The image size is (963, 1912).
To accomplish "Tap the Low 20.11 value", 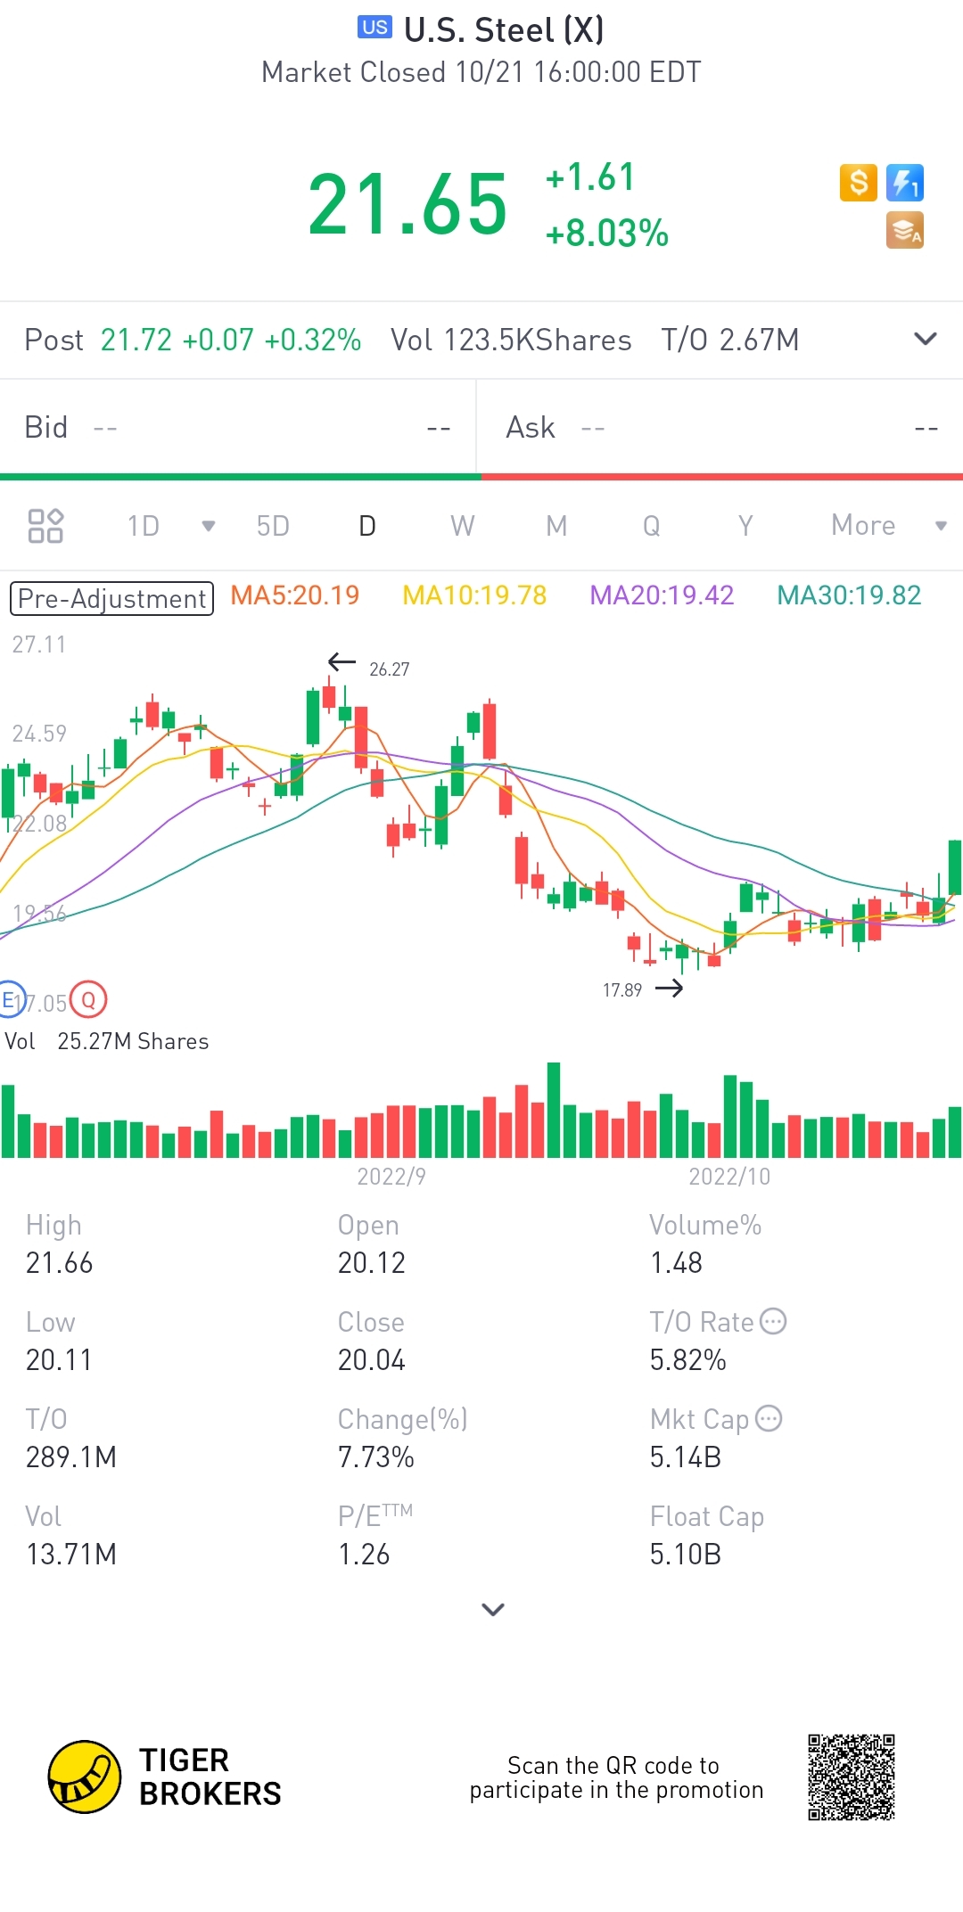I will coord(59,1360).
